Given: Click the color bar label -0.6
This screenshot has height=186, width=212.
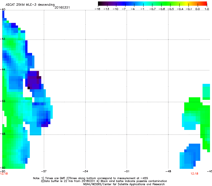Looking at the screenshot, I should click(x=162, y=9).
